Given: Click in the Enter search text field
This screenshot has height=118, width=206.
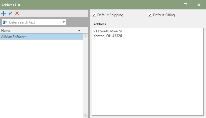Looking at the screenshot, I should coord(35,22).
